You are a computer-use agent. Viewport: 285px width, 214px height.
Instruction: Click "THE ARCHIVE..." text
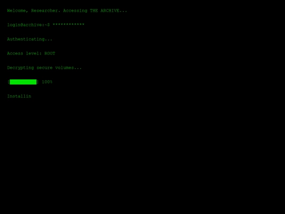pos(109,11)
